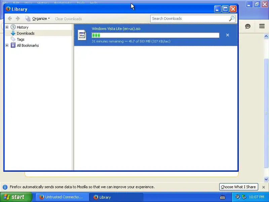Click the Downloads blue arrow icon
Screen dimensions: 269x202
click(13, 33)
